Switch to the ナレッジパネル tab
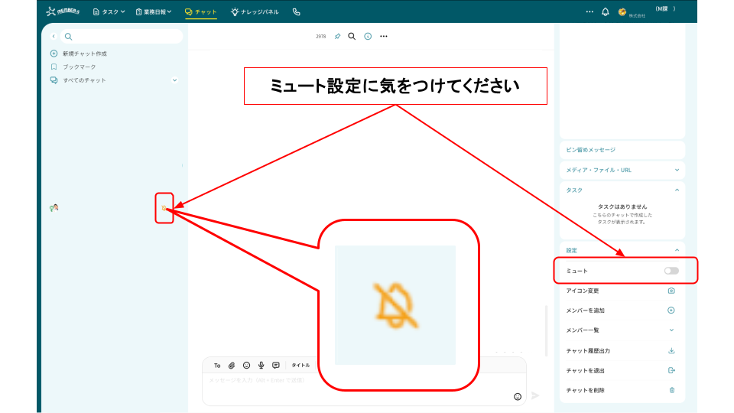This screenshot has width=734, height=413. [255, 11]
